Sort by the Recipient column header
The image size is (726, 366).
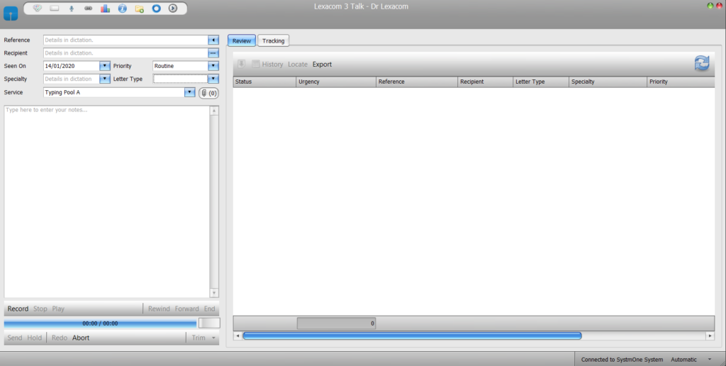pos(485,82)
